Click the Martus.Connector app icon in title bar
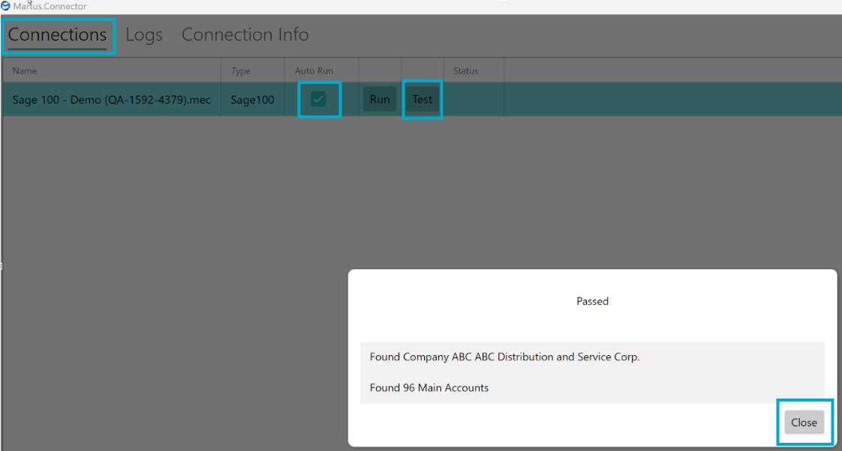This screenshot has width=842, height=451. point(5,6)
